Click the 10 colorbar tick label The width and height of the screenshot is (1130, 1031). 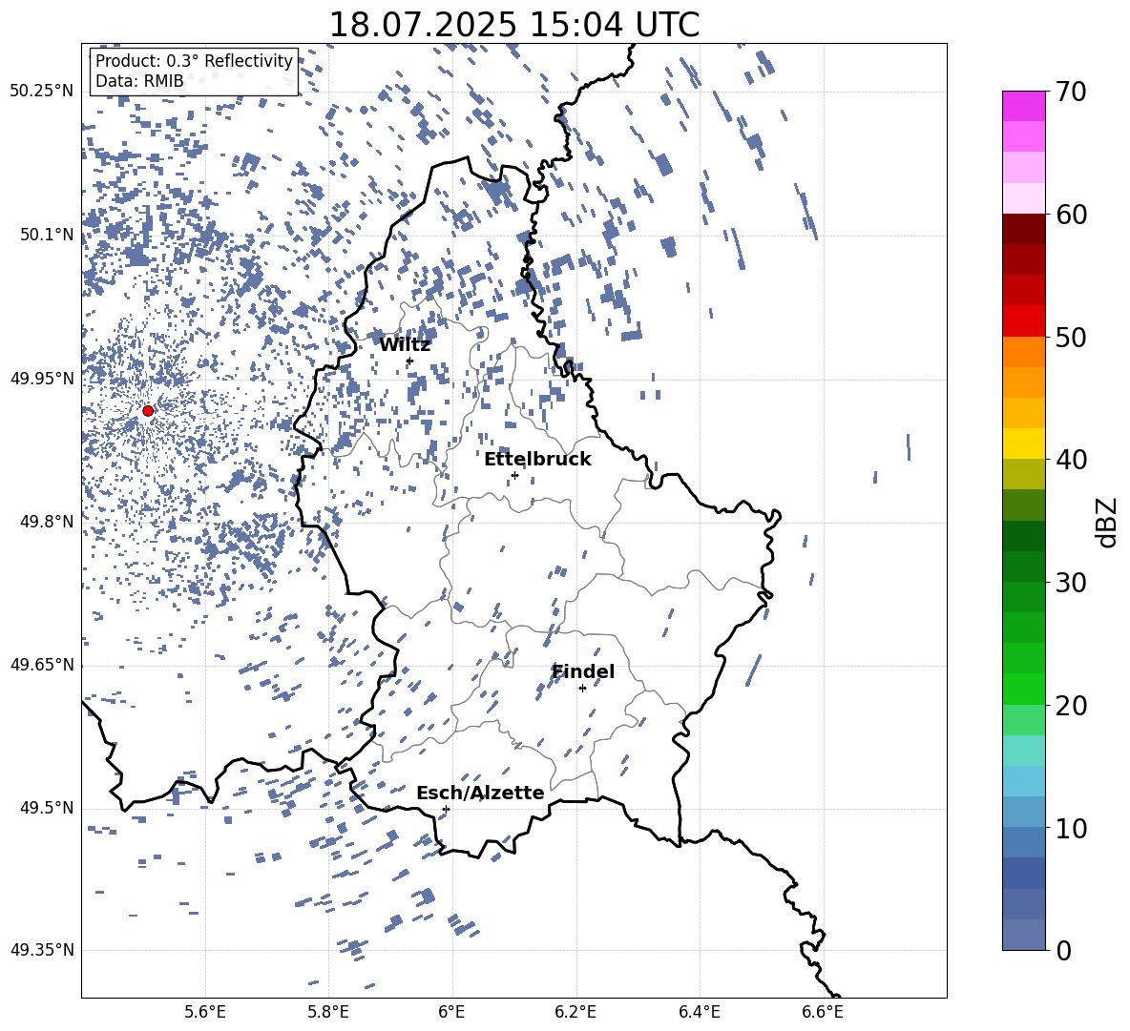(x=1071, y=828)
